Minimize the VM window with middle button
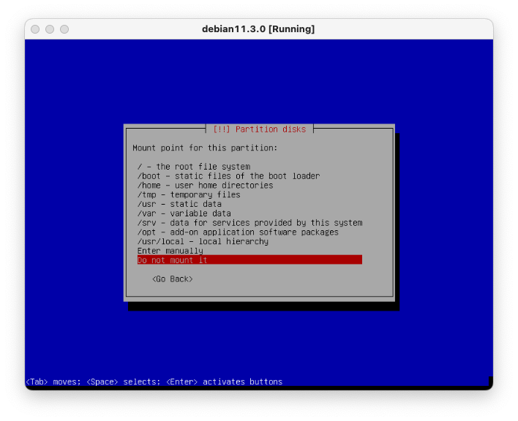Image resolution: width=518 pixels, height=421 pixels. [x=50, y=29]
